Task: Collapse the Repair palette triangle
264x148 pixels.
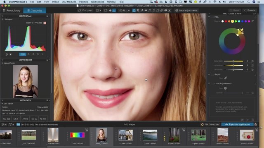Action: 209,74
